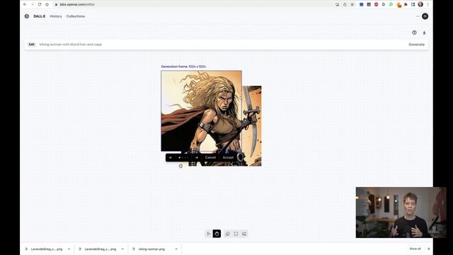Open the Collections tab
The width and height of the screenshot is (453, 255).
pos(76,16)
